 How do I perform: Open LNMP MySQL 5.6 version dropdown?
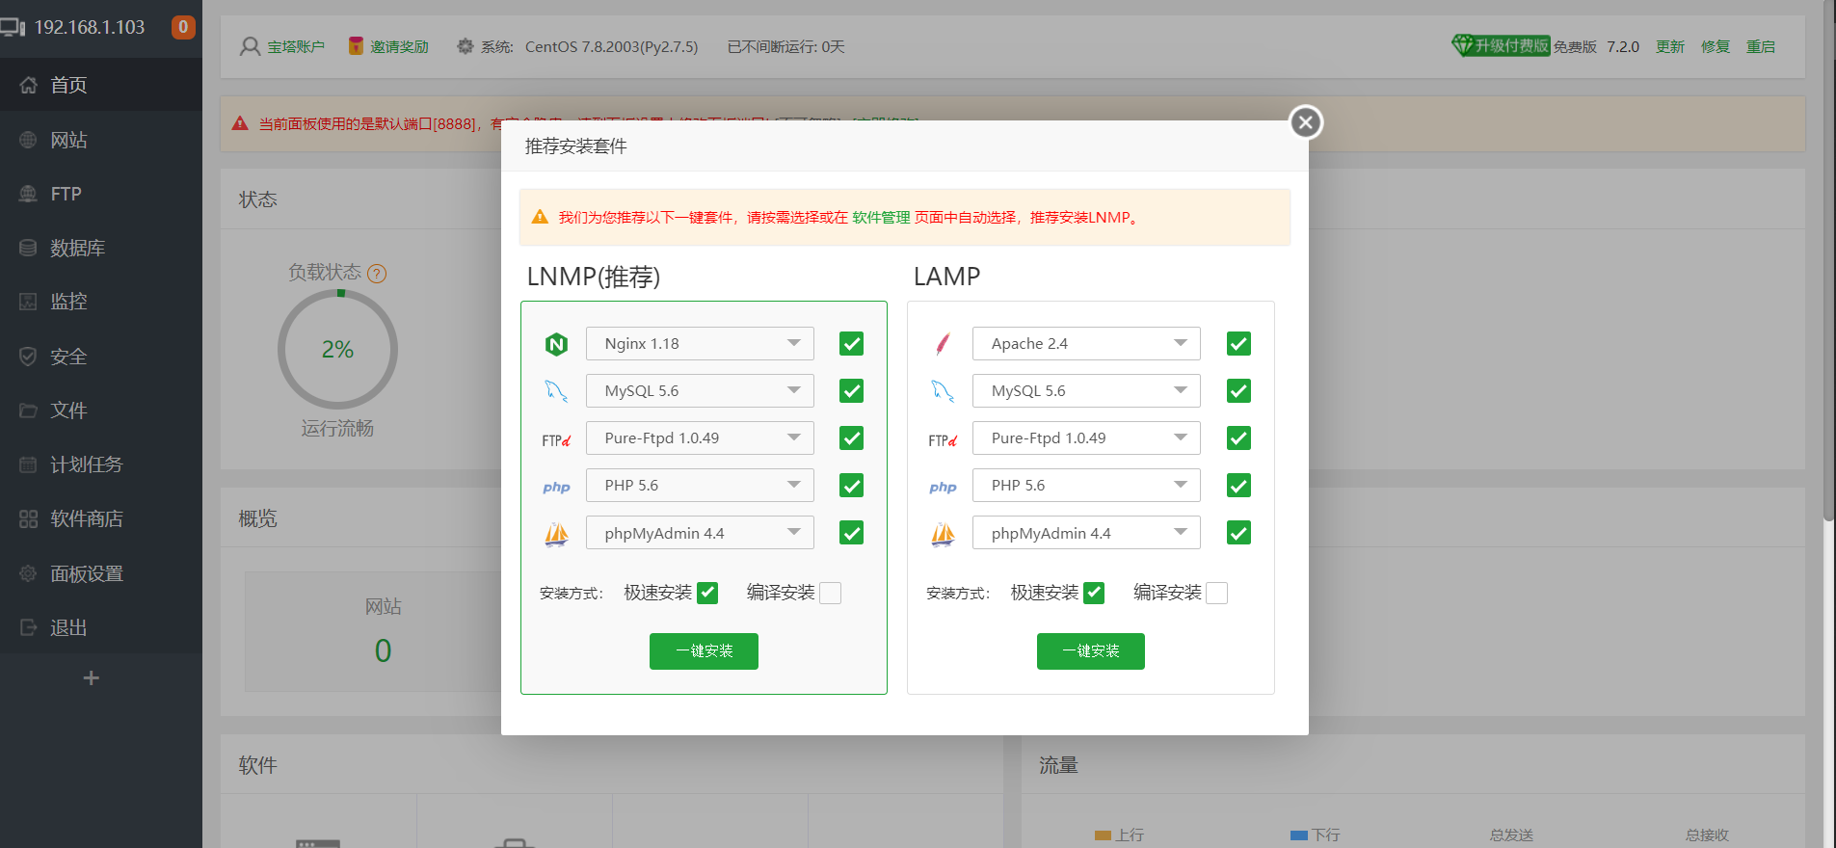tap(700, 391)
